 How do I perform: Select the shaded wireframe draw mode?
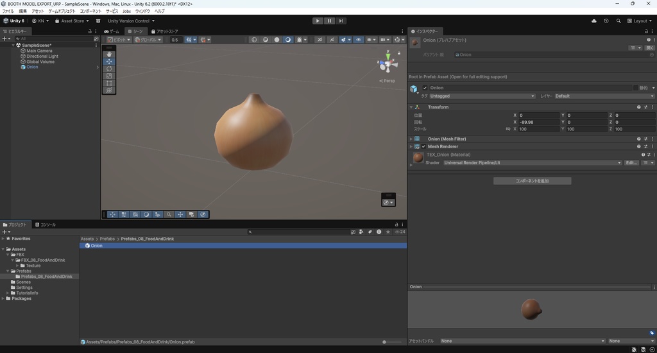[265, 40]
